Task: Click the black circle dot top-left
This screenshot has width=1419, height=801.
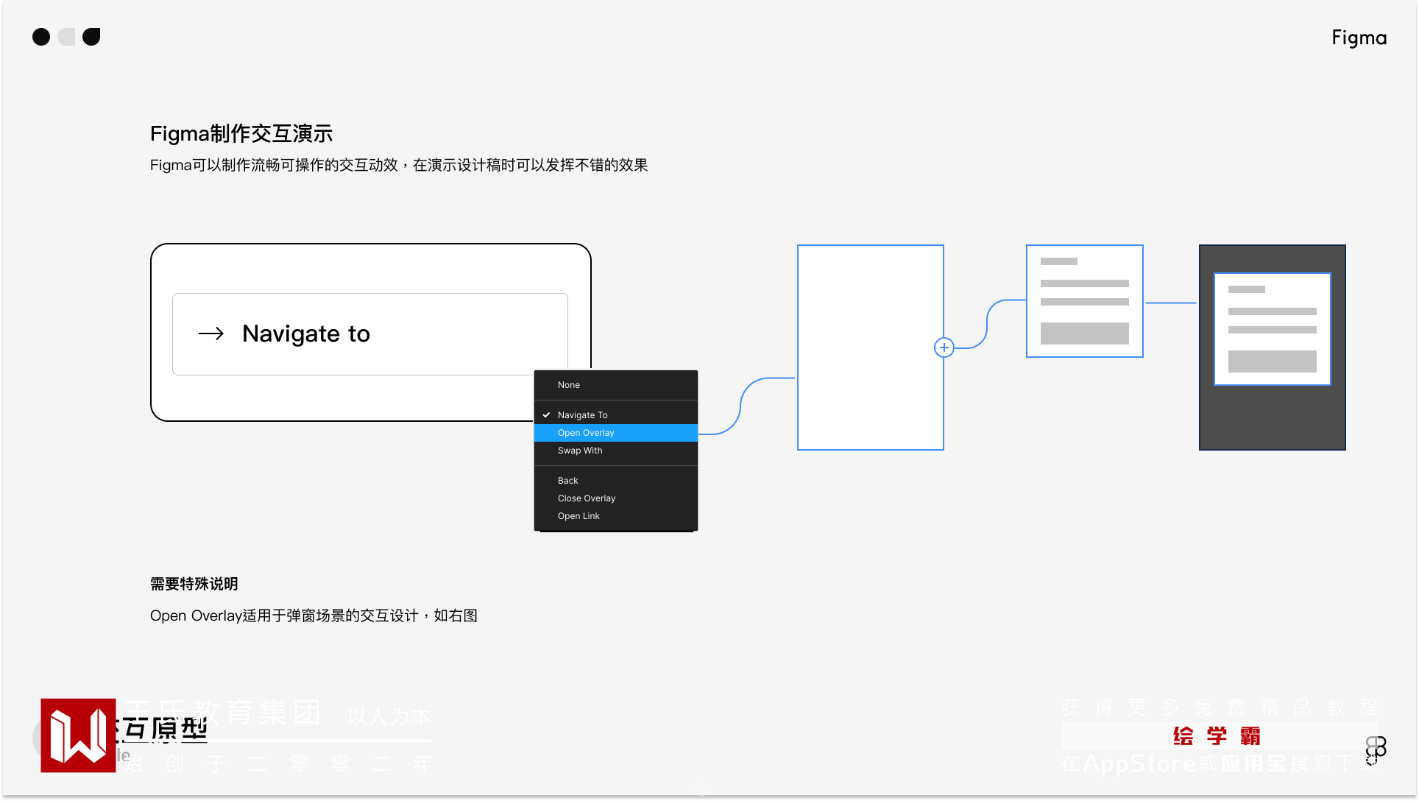Action: point(41,37)
